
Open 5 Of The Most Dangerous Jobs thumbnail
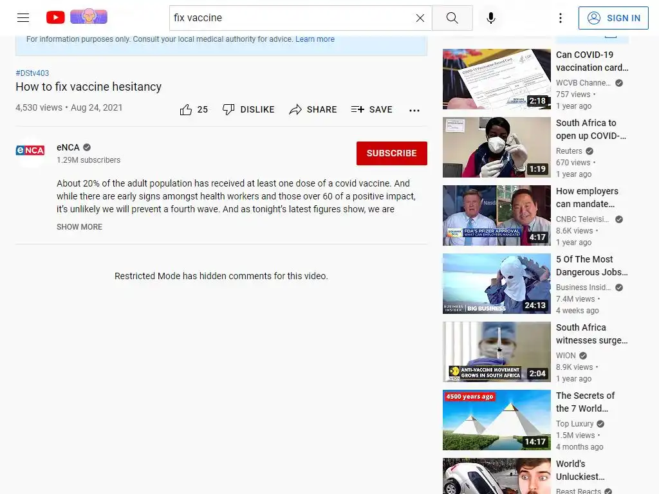(x=496, y=284)
